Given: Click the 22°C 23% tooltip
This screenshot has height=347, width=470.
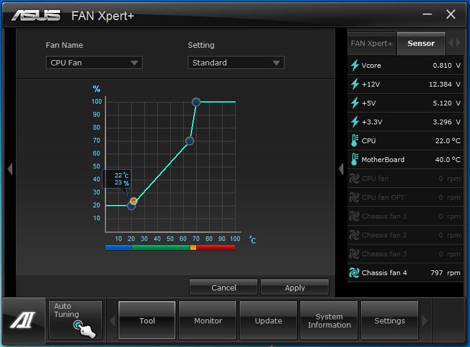Looking at the screenshot, I should click(x=117, y=179).
